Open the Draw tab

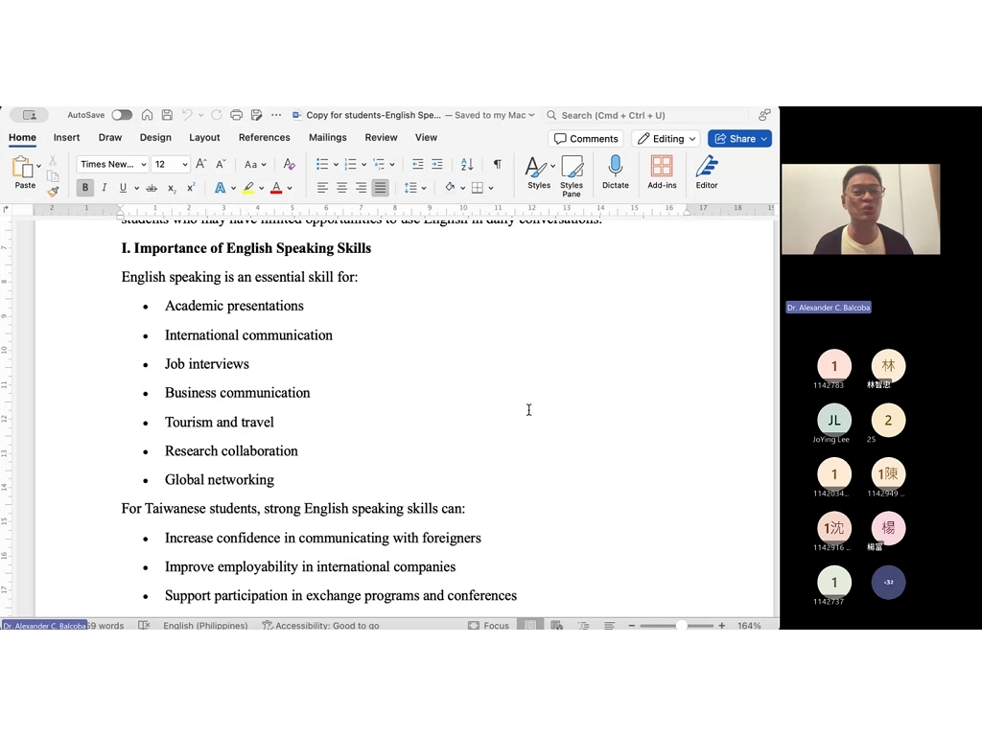[x=109, y=138]
